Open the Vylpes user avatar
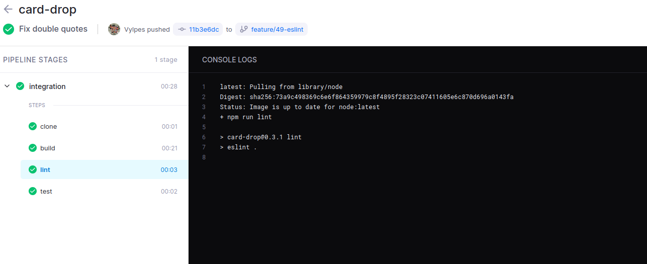This screenshot has height=264, width=647. (114, 29)
